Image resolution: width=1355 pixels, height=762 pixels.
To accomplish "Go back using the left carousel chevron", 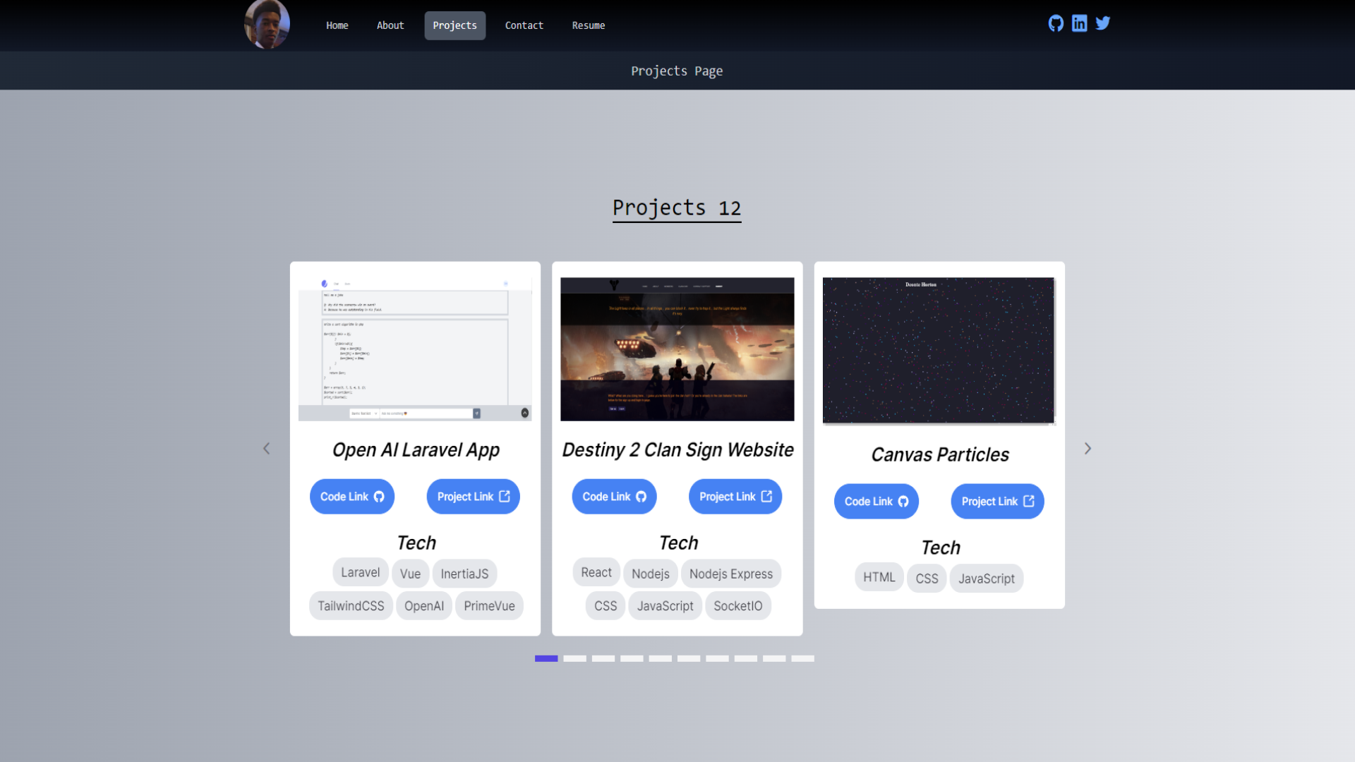I will (267, 448).
